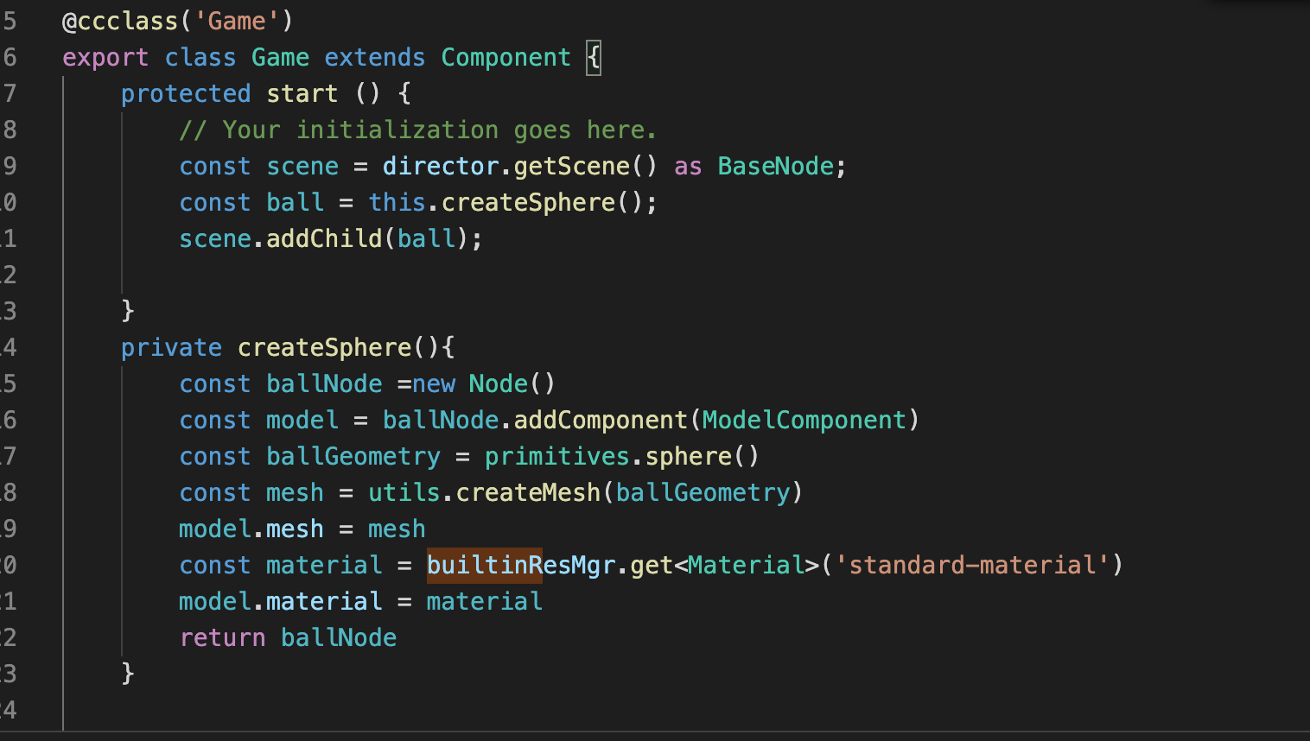Click the primitives identifier
The width and height of the screenshot is (1310, 741).
coord(556,456)
